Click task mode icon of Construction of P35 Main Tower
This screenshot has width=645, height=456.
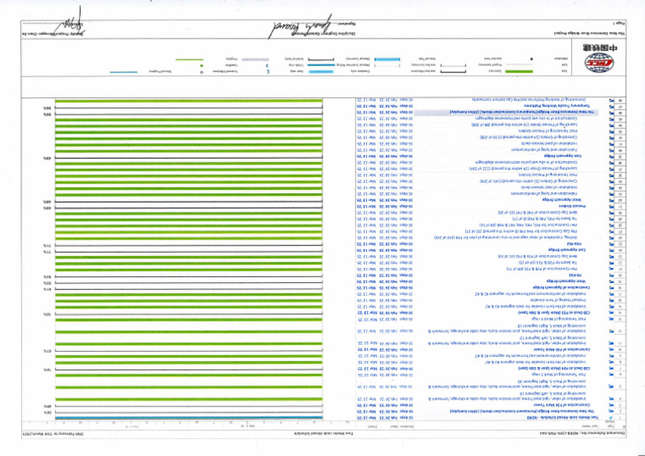pyautogui.click(x=611, y=349)
